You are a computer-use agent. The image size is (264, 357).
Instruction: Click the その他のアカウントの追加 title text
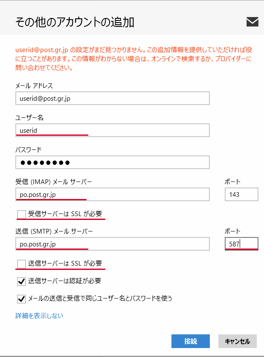tap(75, 22)
